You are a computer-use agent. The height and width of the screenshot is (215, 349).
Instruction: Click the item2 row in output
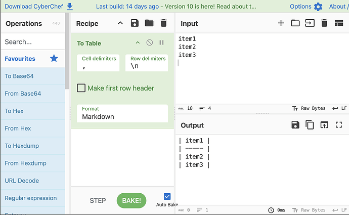click(x=194, y=157)
